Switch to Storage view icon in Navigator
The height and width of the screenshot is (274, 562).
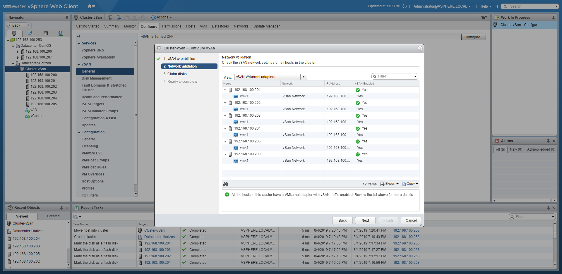tap(45, 33)
